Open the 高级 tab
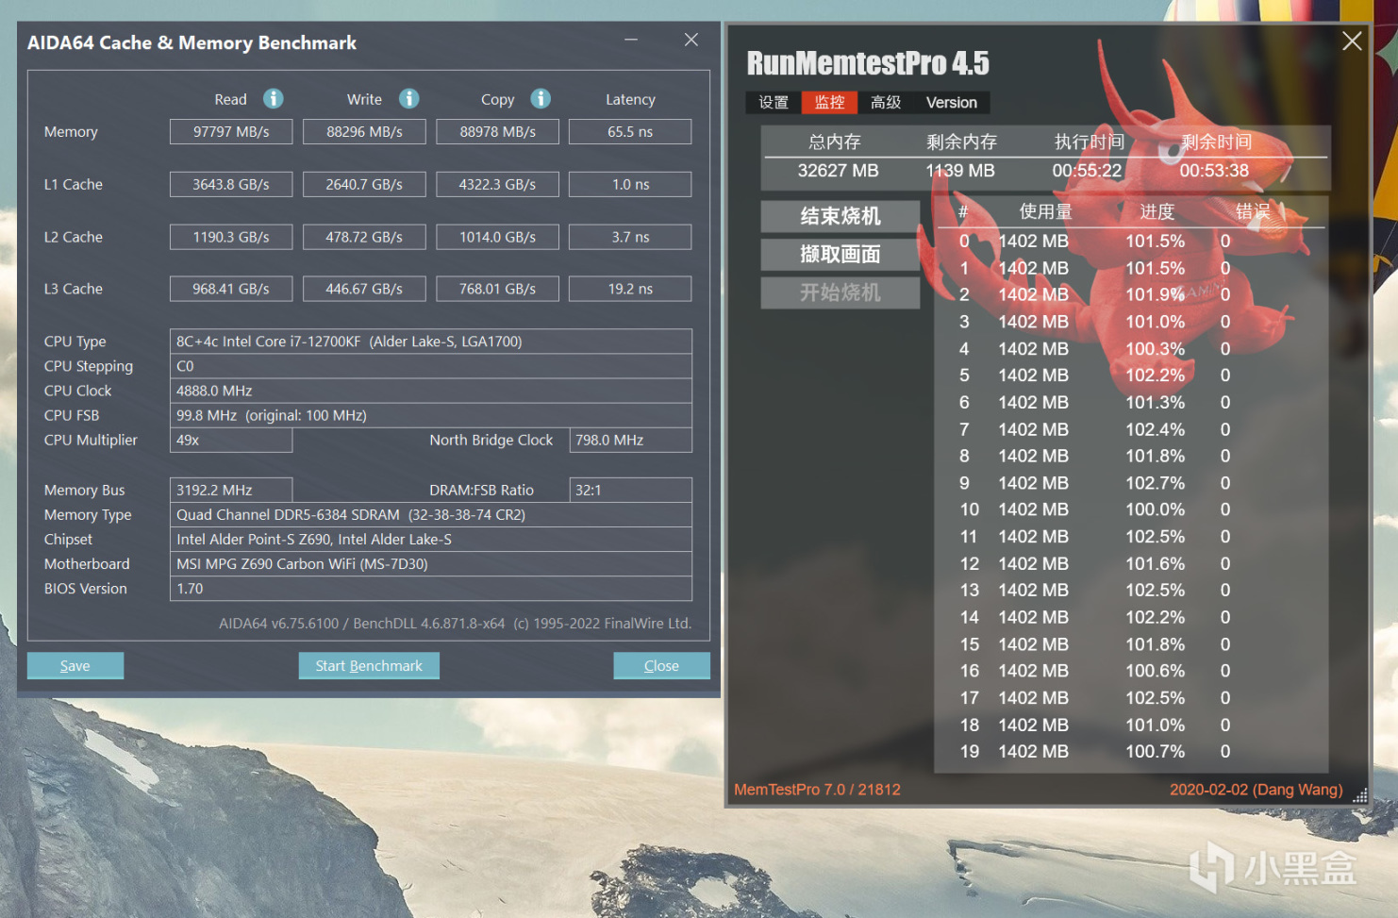Screen dimensions: 1398x918 click(886, 102)
